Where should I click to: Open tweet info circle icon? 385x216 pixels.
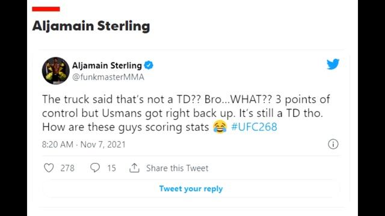click(333, 144)
